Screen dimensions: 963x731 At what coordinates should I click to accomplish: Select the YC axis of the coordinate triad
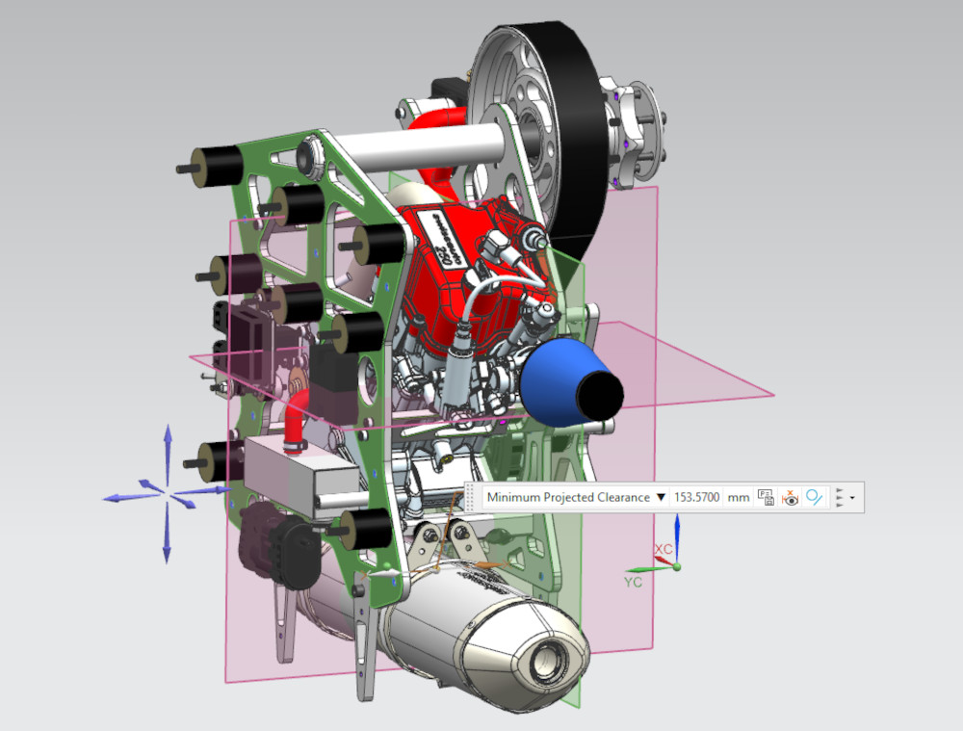coord(634,581)
